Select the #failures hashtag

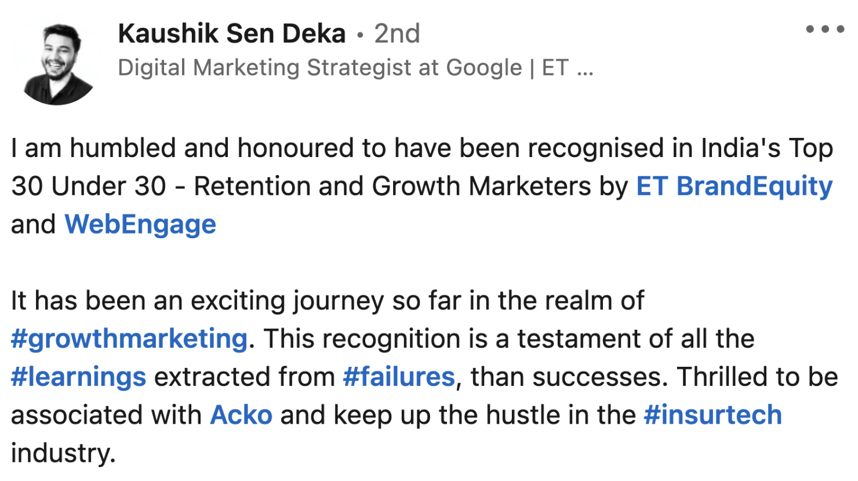pyautogui.click(x=399, y=377)
